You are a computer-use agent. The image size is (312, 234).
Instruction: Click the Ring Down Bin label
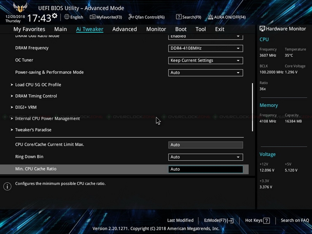tap(29, 157)
